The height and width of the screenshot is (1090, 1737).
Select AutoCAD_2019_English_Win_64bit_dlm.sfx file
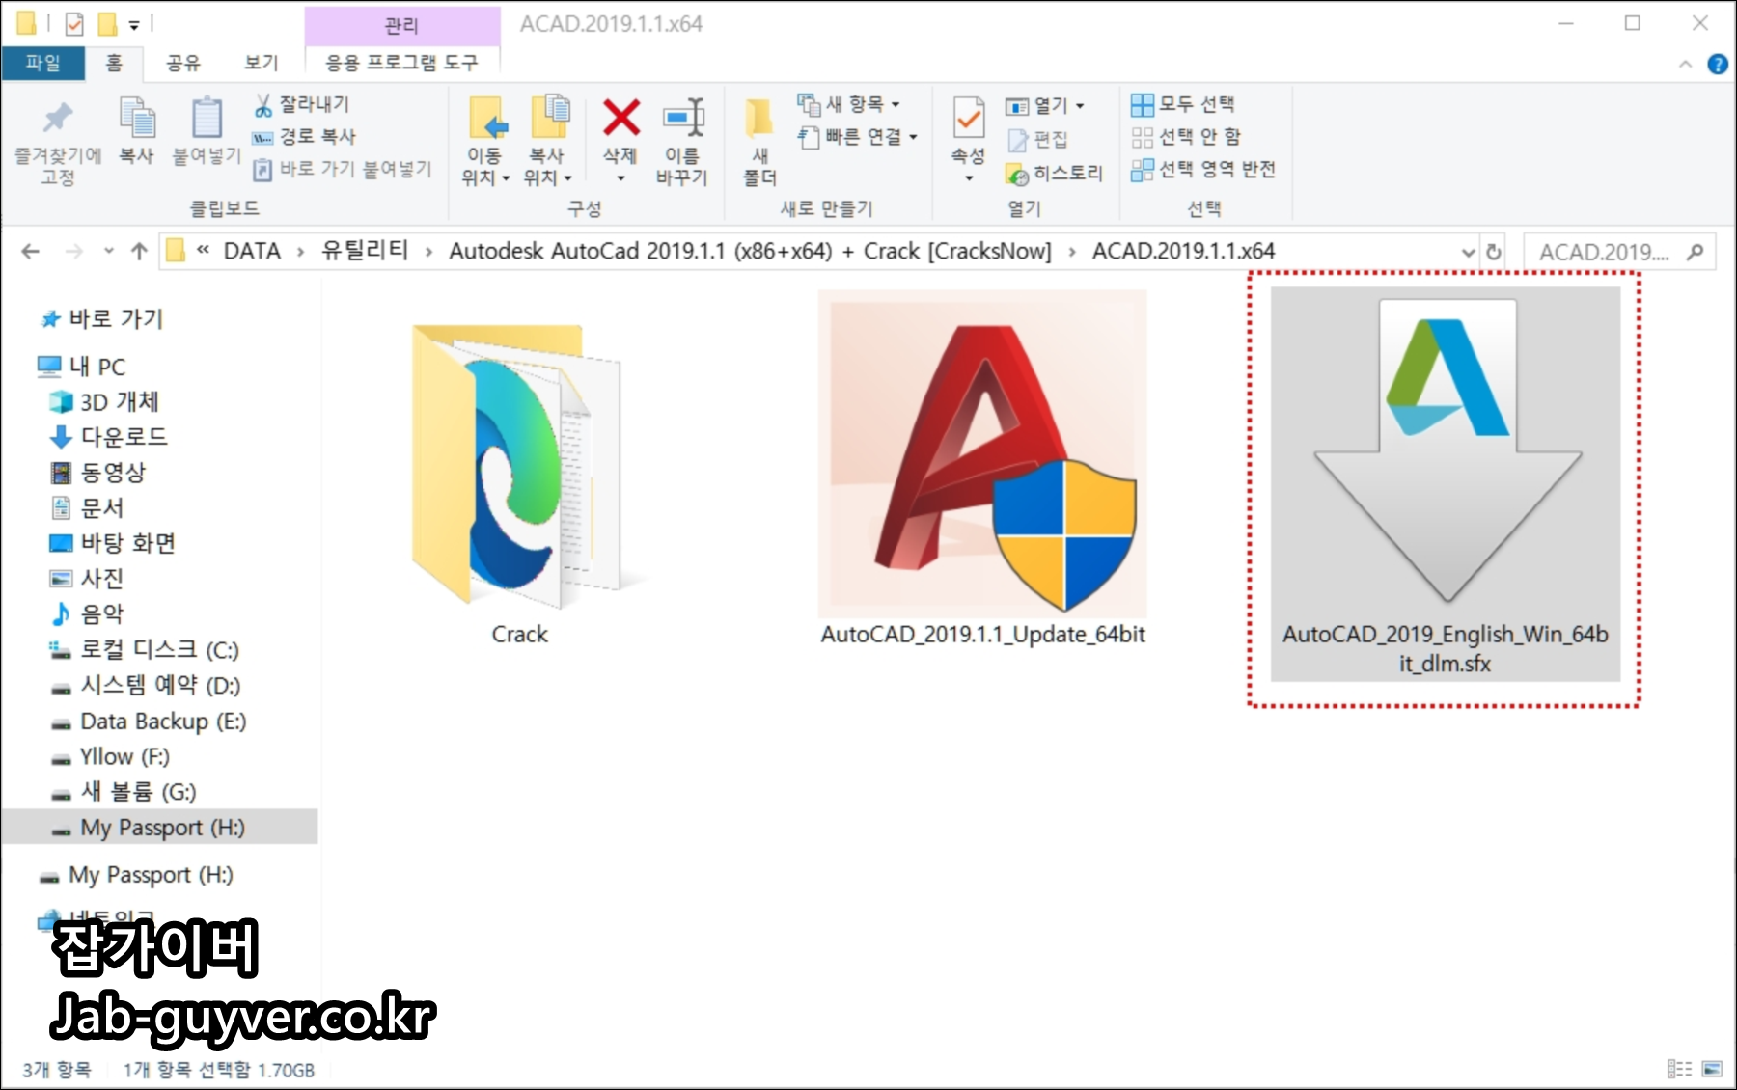(1445, 484)
